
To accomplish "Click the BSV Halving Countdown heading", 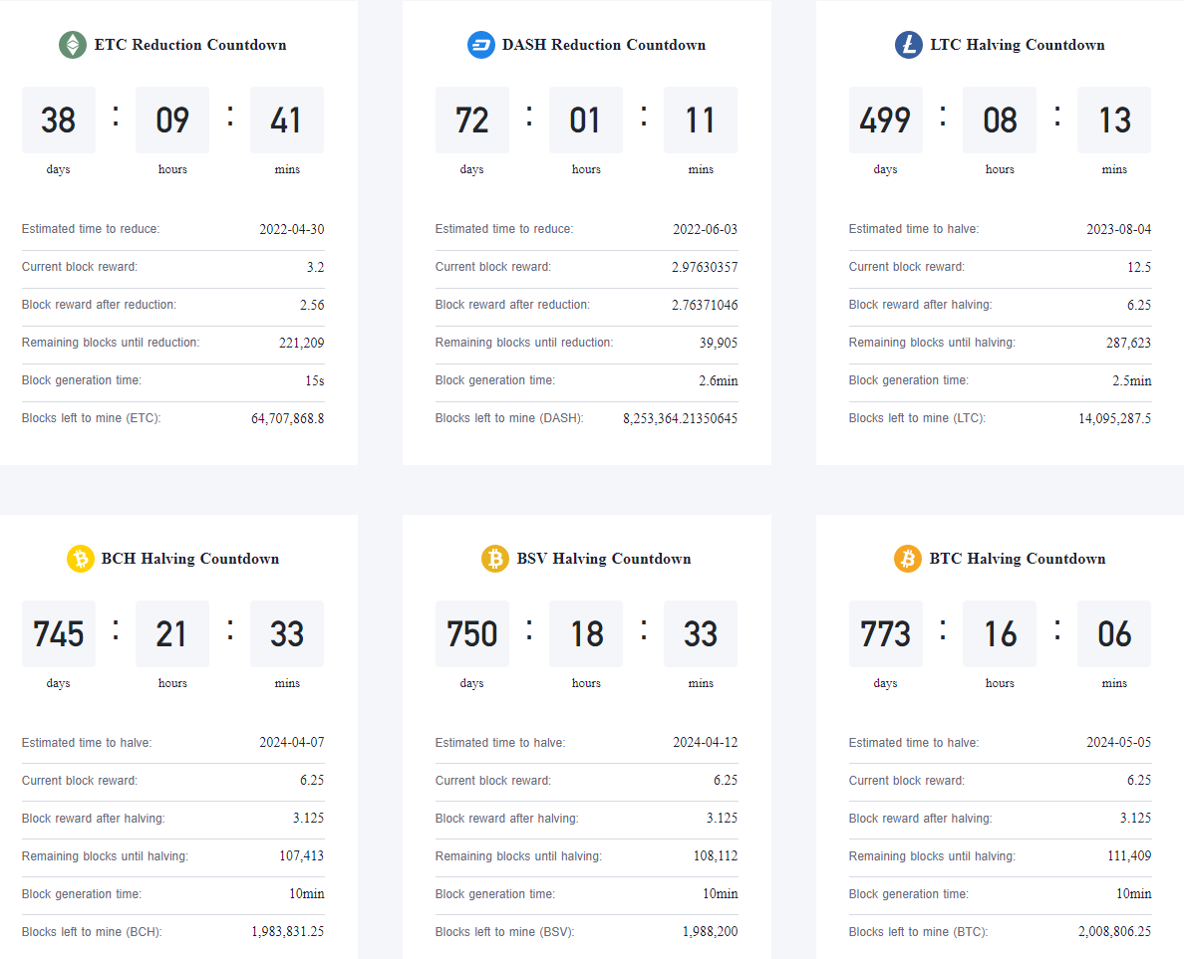I will click(603, 559).
